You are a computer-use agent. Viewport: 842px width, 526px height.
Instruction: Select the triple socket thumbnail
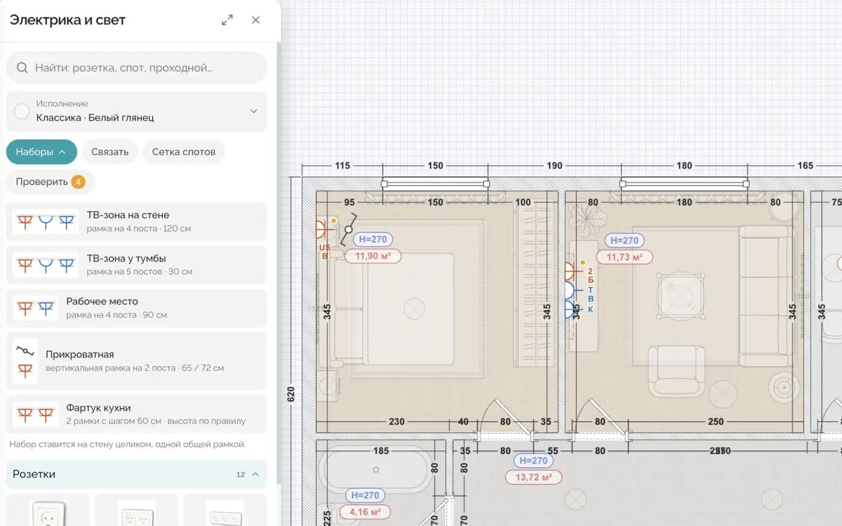click(x=226, y=511)
